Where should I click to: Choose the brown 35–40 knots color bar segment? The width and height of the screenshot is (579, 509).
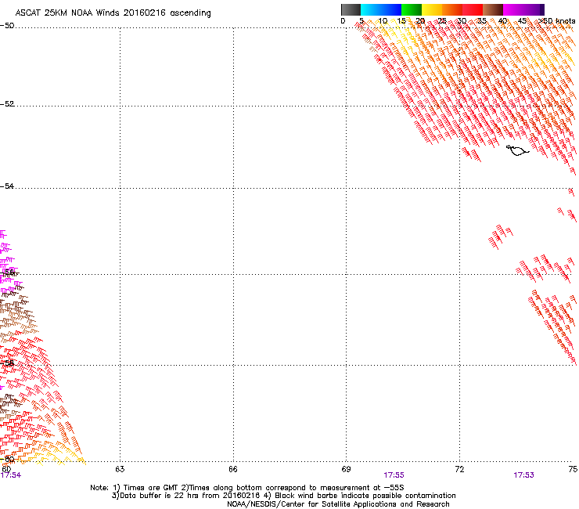tap(493, 9)
